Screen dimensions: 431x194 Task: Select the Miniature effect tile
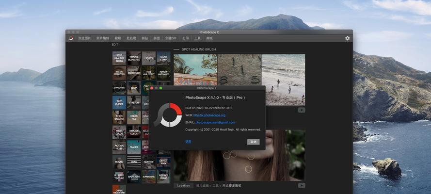pyautogui.click(x=134, y=73)
